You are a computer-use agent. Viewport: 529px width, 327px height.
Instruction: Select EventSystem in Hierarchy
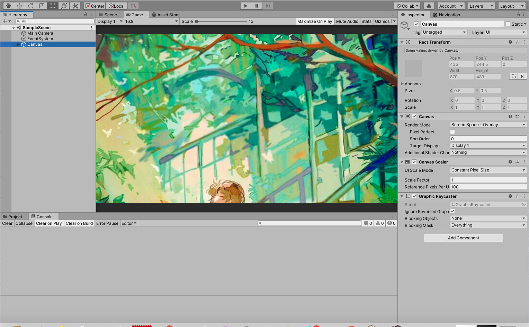(x=40, y=39)
